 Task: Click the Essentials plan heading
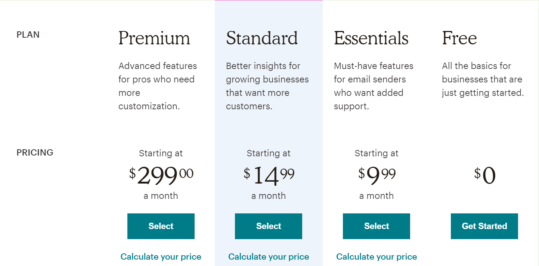(x=371, y=38)
